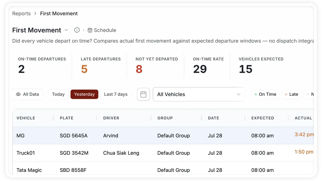Select the MG vehicle row
The image size is (323, 181).
[163, 135]
